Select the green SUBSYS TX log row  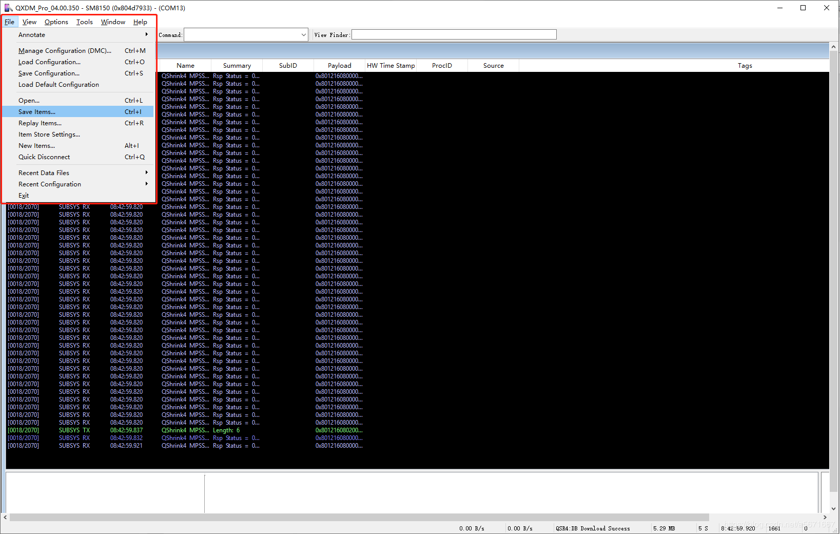pyautogui.click(x=418, y=430)
